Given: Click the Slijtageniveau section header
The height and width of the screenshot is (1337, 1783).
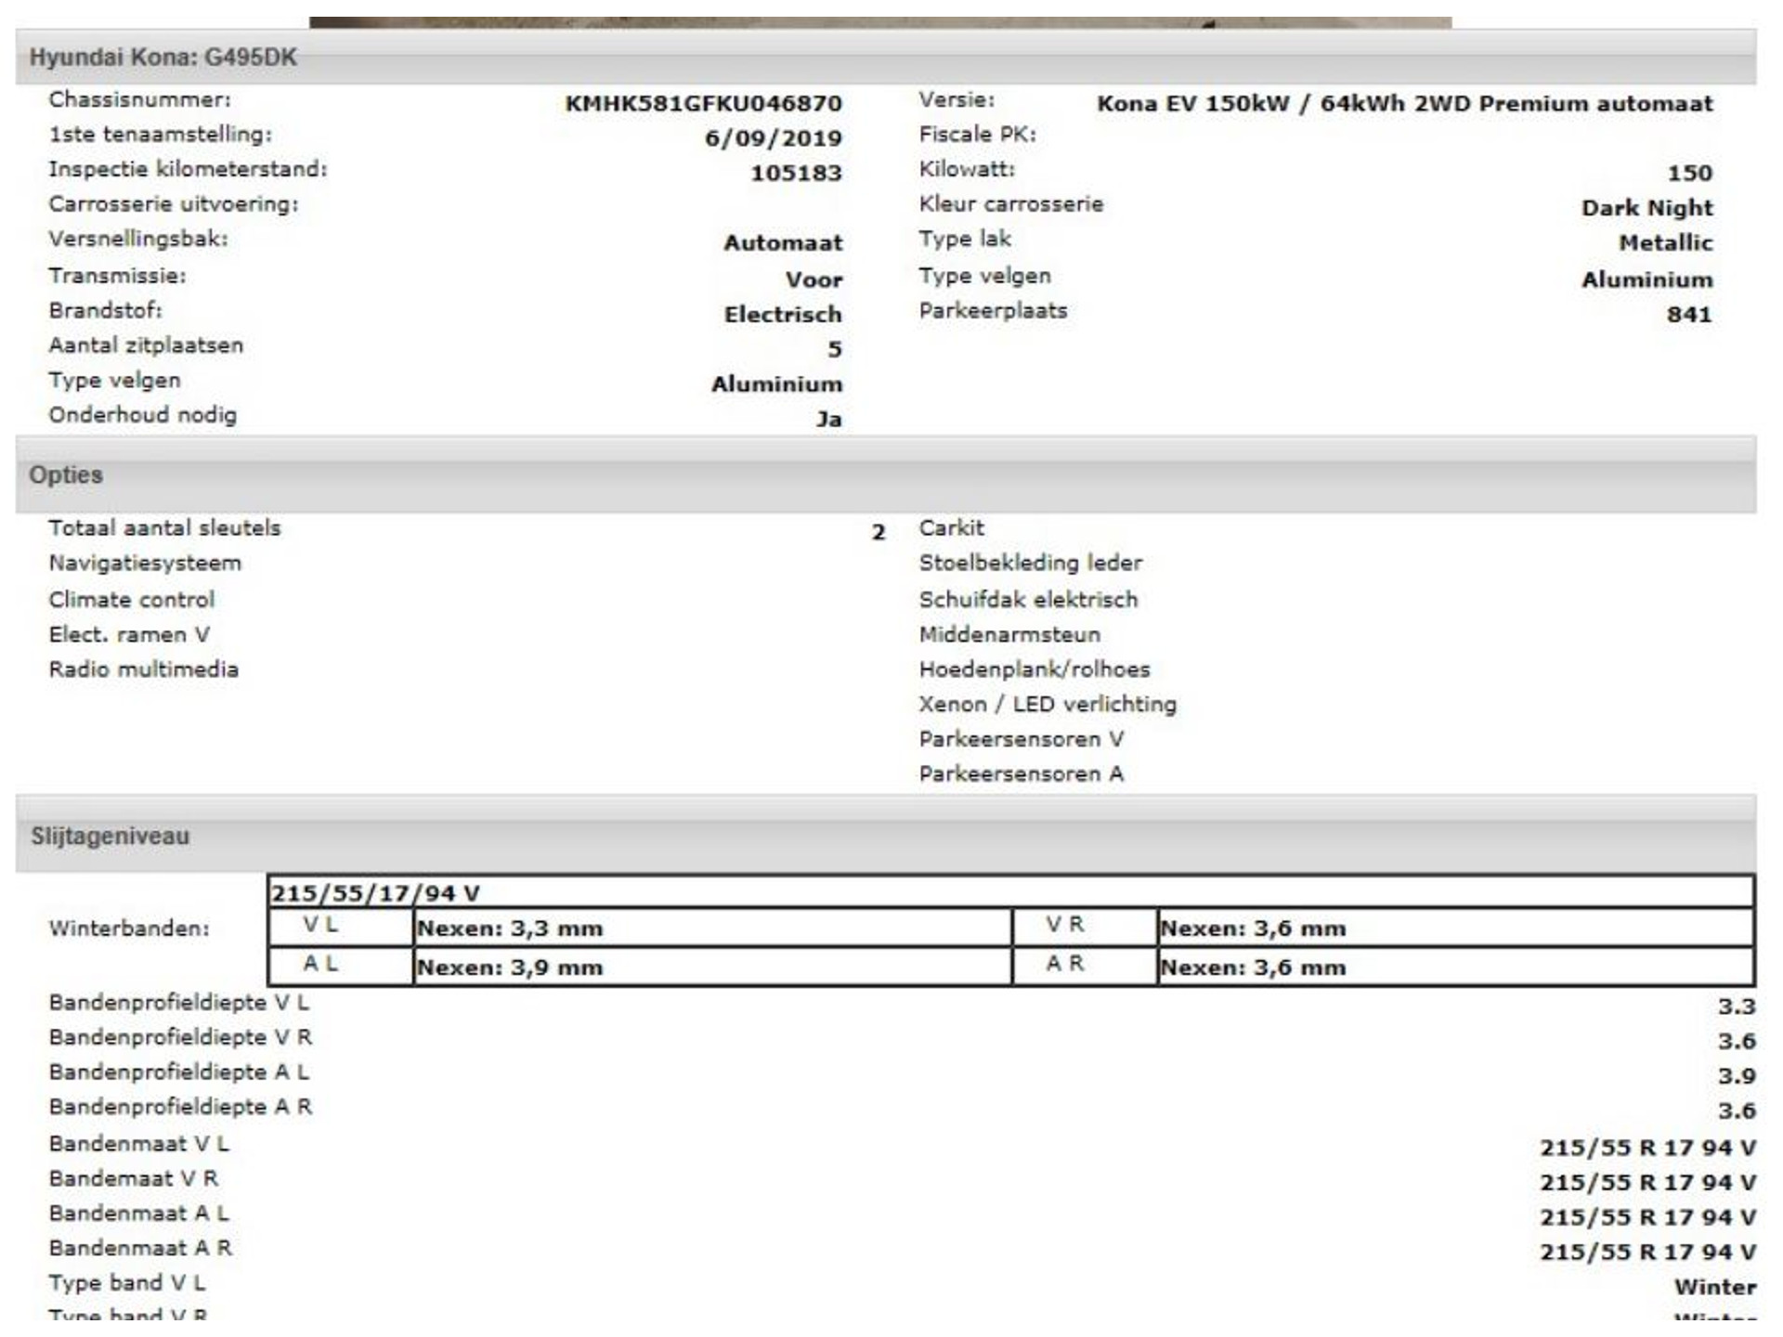Looking at the screenshot, I should click(885, 836).
